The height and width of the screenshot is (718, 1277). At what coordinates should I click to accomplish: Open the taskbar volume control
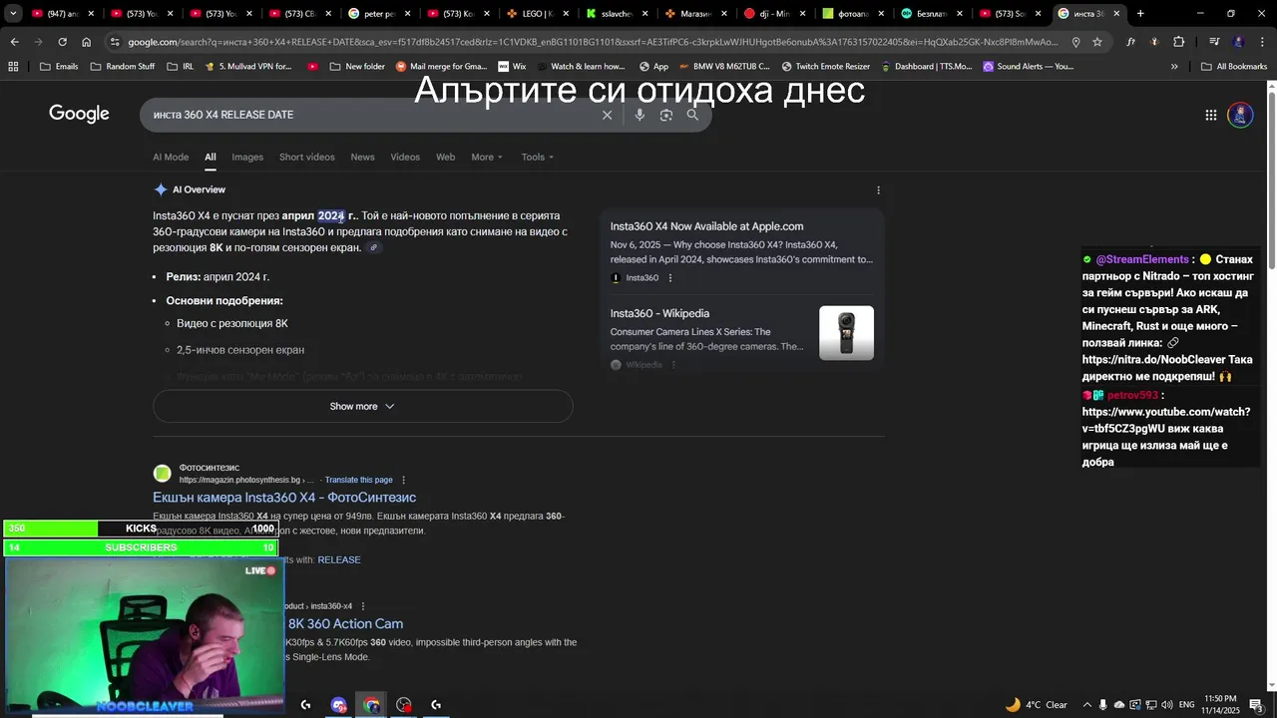[x=1167, y=705]
